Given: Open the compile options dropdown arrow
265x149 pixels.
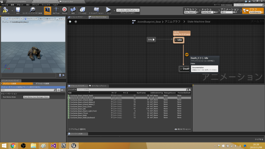Looking at the screenshot, I should click(12, 11).
